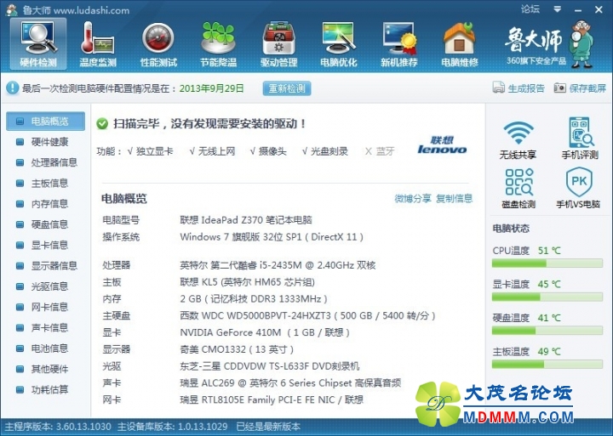The image size is (613, 436).
Task: Open 手机评测 phone review icon
Action: [580, 139]
